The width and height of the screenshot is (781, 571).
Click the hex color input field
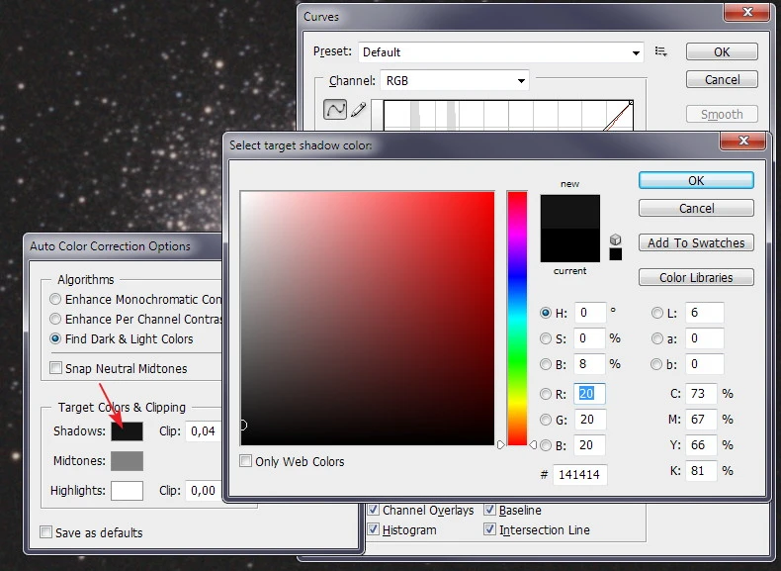(x=579, y=475)
